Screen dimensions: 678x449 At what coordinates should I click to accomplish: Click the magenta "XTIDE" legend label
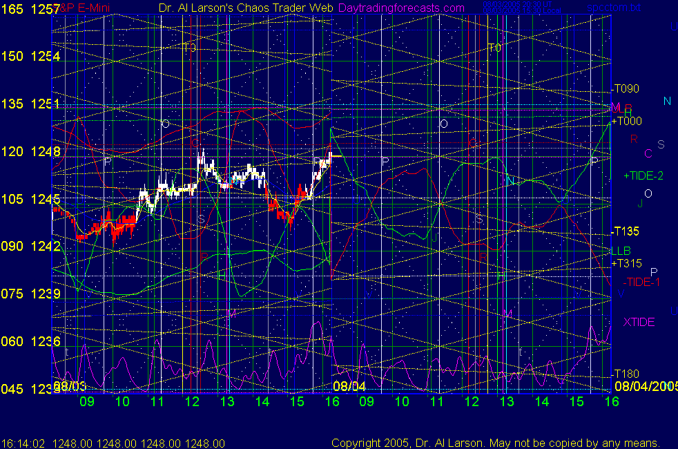coord(639,323)
